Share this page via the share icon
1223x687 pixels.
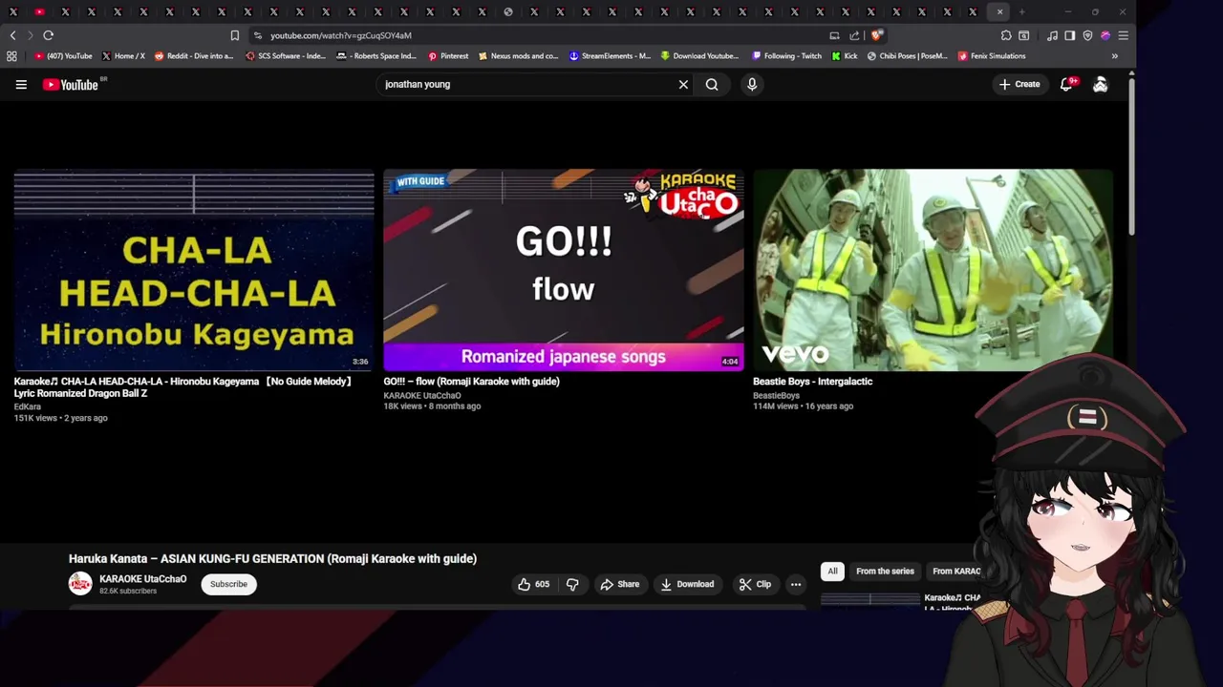(x=854, y=35)
